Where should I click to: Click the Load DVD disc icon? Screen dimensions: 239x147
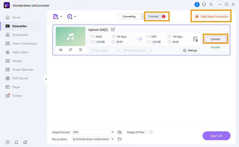coord(70,17)
